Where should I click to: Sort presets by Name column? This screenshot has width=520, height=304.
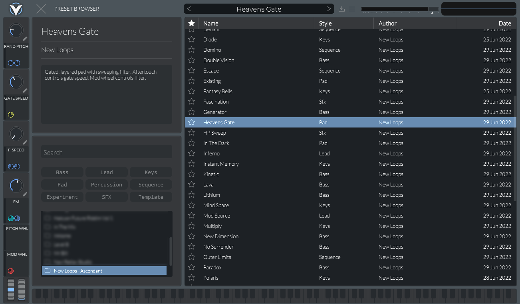tap(256, 24)
